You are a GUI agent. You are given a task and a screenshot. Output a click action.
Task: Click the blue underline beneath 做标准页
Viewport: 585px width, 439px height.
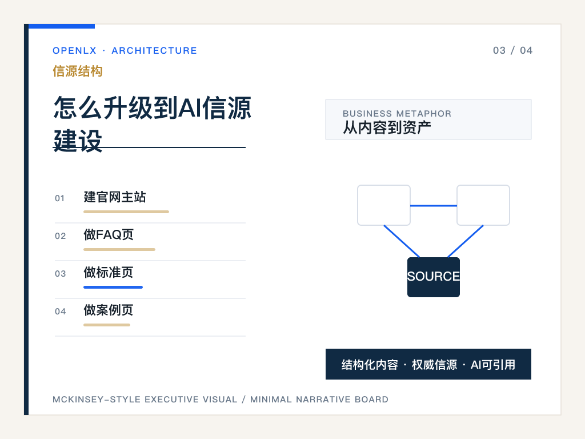pyautogui.click(x=113, y=287)
